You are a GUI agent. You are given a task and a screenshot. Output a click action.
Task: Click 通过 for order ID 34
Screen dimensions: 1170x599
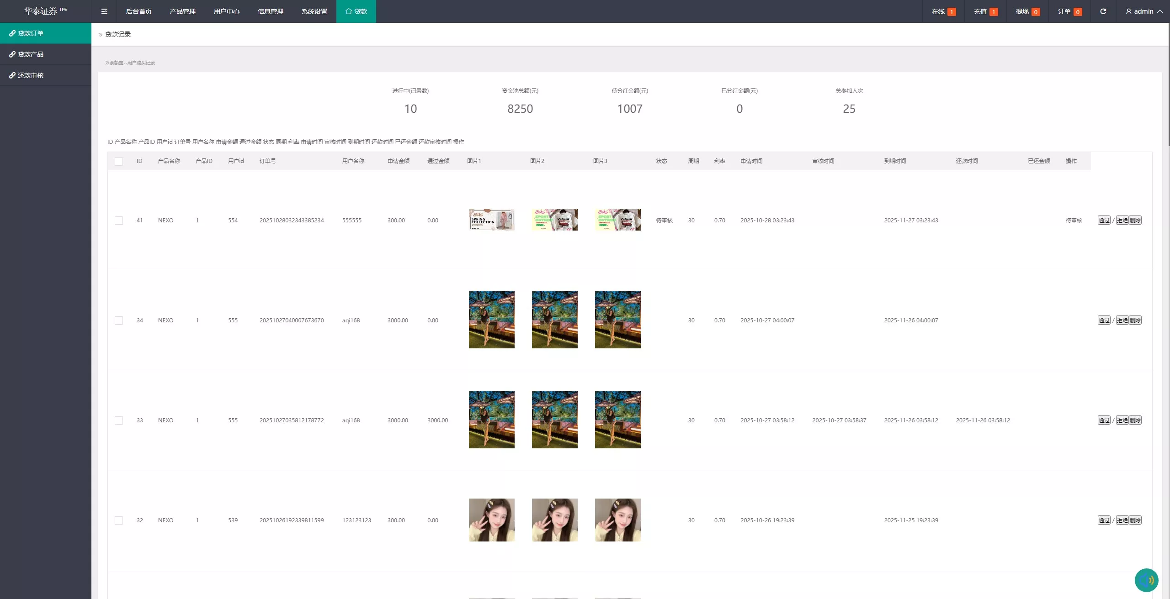(x=1104, y=320)
